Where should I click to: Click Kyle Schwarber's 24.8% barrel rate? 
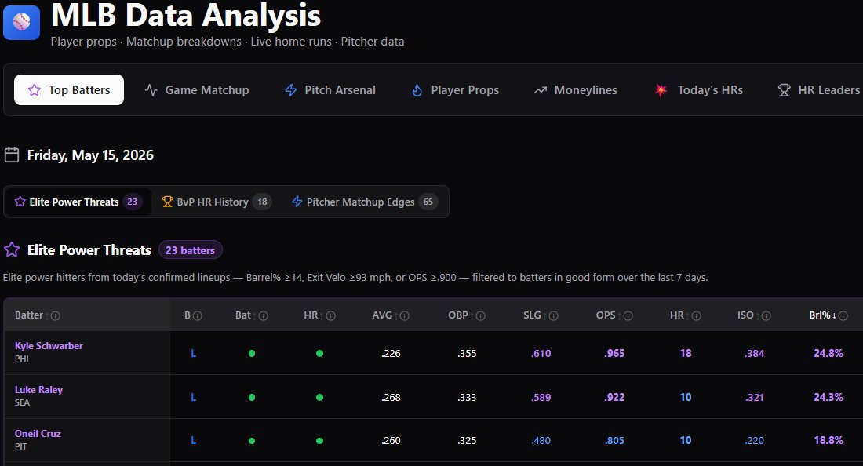828,353
